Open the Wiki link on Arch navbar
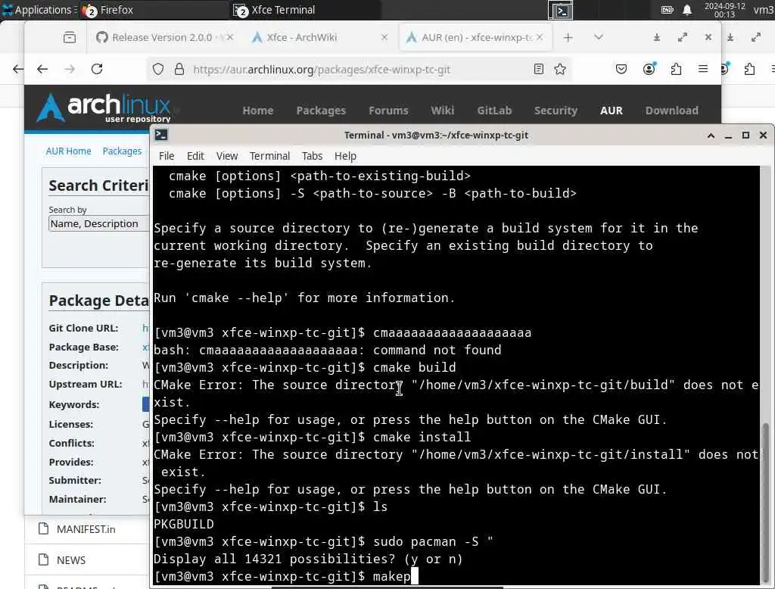Viewport: 775px width, 589px height. click(442, 111)
